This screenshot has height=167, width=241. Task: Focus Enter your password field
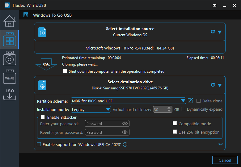tap(107, 123)
